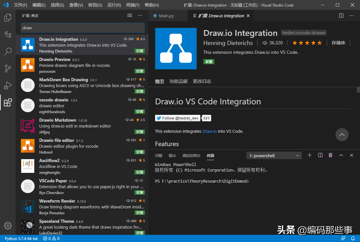This screenshot has width=360, height=242.
Task: Click publisher Henning Dieterichs in detail header
Action: (228, 43)
